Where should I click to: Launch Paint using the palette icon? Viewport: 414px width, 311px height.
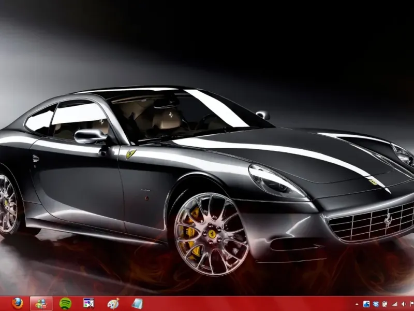113,303
